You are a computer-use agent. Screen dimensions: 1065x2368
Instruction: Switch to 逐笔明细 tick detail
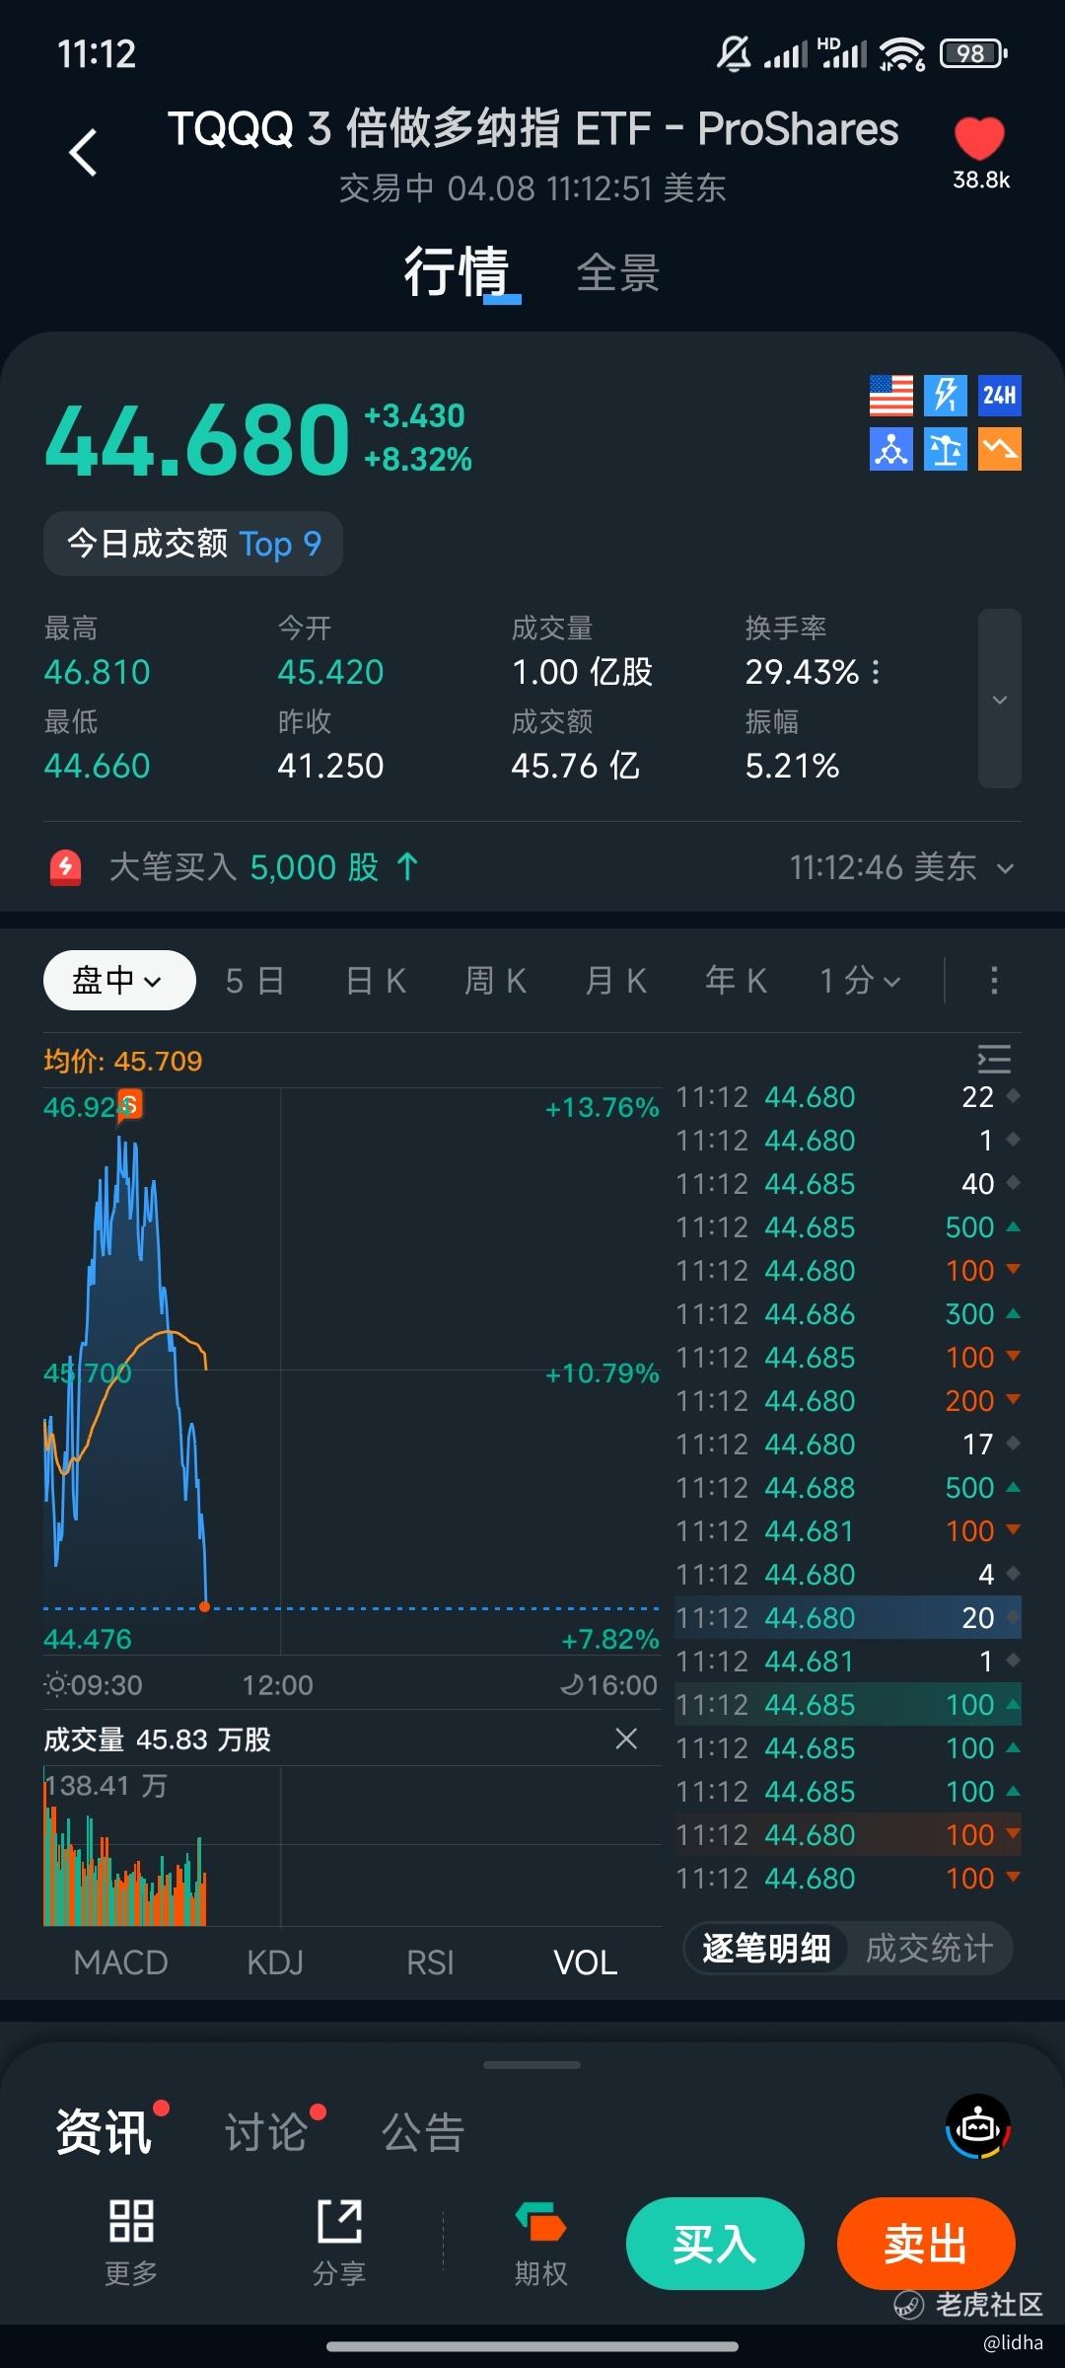point(766,1949)
